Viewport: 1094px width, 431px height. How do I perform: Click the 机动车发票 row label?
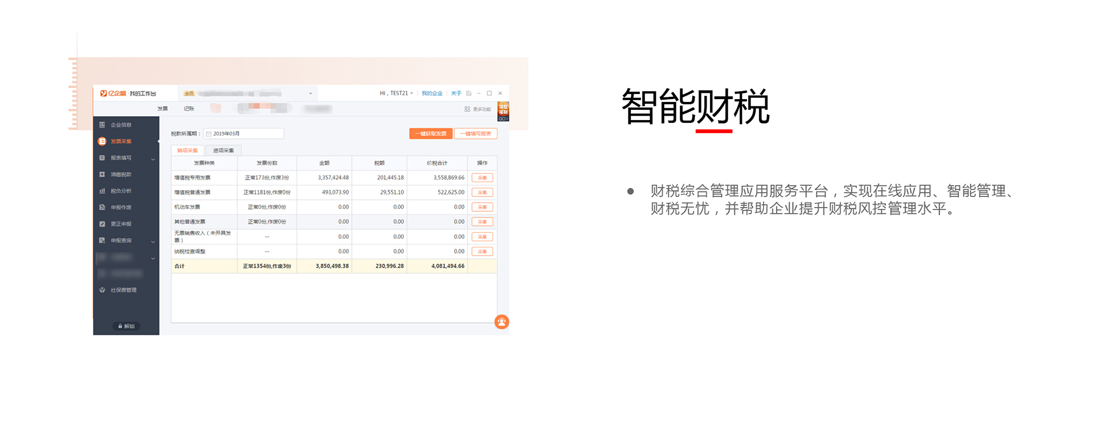coord(187,207)
